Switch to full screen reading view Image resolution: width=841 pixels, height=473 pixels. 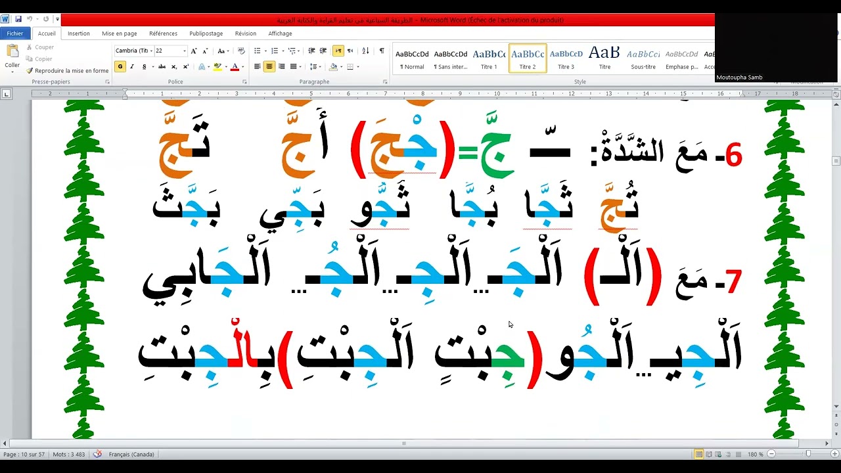(x=710, y=454)
